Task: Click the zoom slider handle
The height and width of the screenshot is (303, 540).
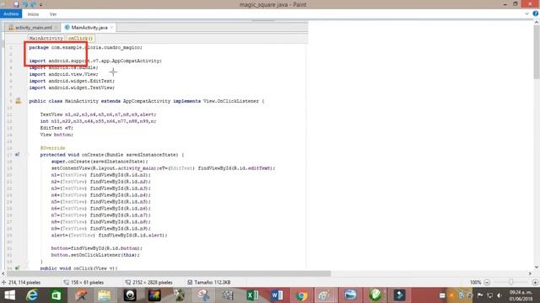Action: [511, 282]
